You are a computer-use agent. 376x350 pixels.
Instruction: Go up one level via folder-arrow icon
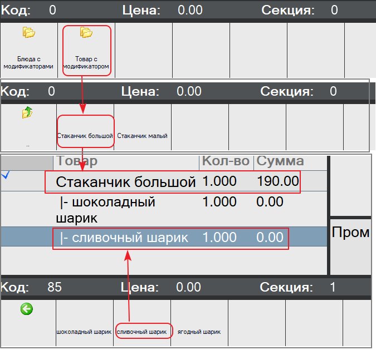click(x=27, y=112)
